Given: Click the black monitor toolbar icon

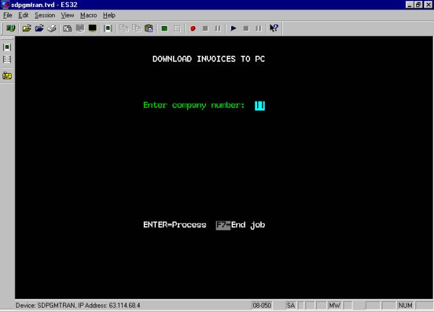Looking at the screenshot, I should coord(92,28).
